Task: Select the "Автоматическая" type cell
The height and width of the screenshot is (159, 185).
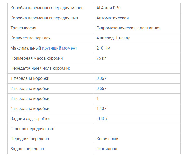Action: click(112, 18)
